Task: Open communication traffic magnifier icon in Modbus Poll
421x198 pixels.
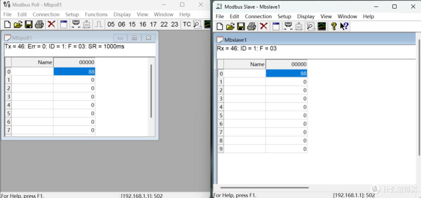Action: point(197,24)
